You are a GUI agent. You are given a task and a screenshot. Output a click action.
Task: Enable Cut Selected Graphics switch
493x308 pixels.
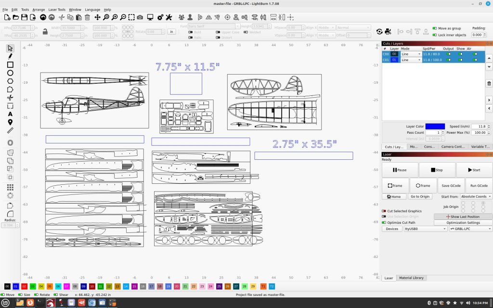tap(384, 211)
